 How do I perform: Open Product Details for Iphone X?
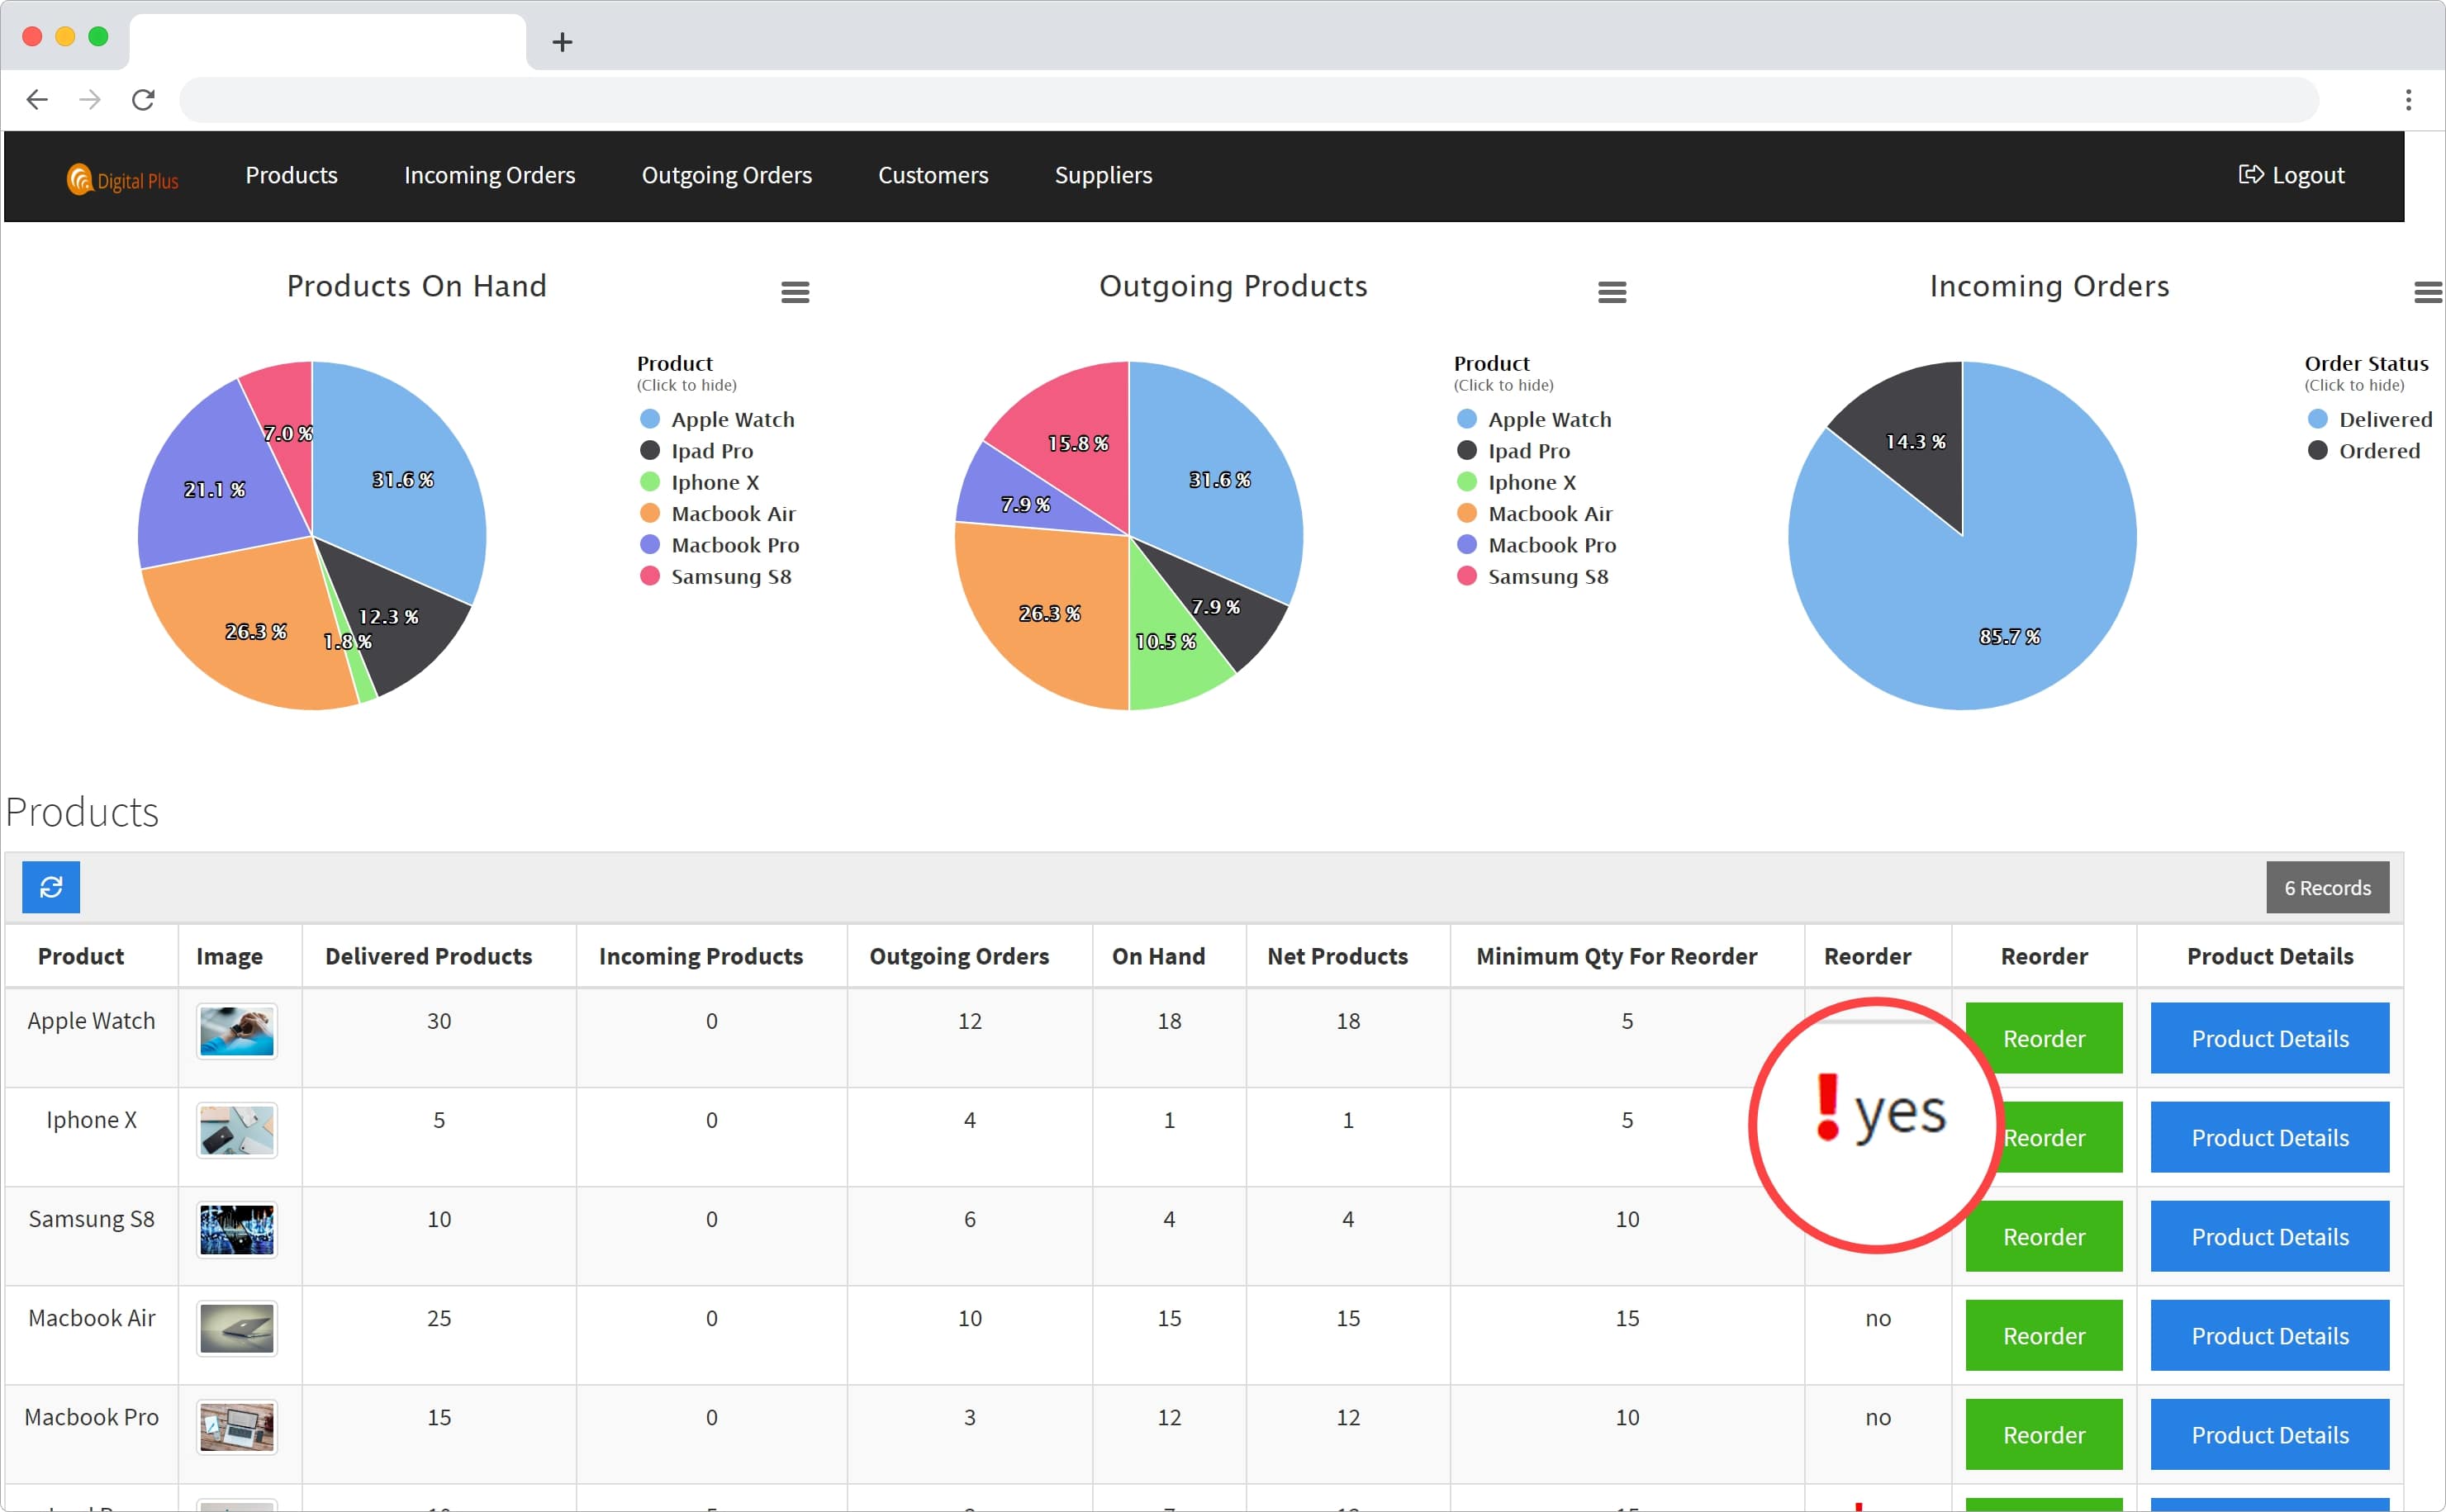click(x=2269, y=1137)
